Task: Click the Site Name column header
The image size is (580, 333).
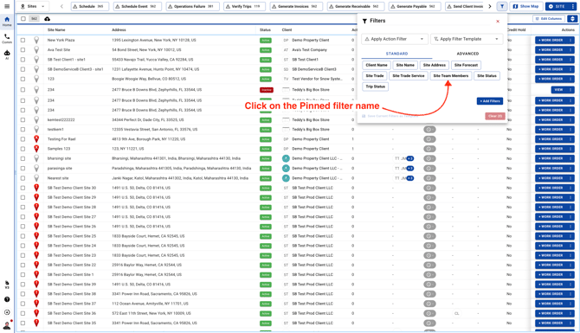Action: (x=56, y=30)
